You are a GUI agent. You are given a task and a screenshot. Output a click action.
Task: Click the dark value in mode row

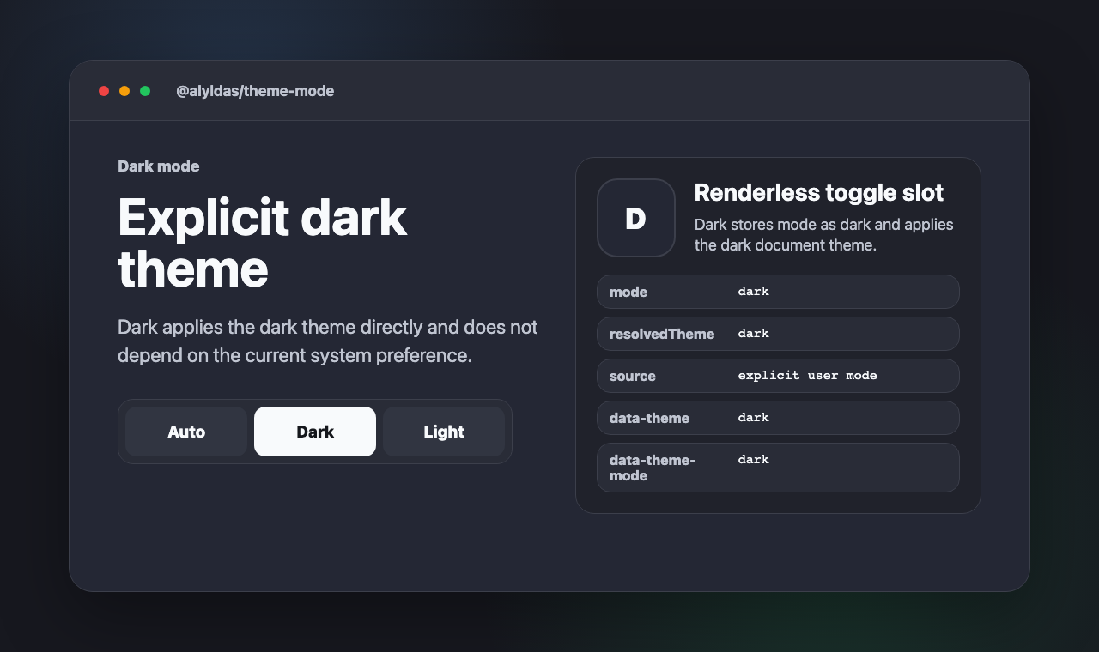(753, 292)
